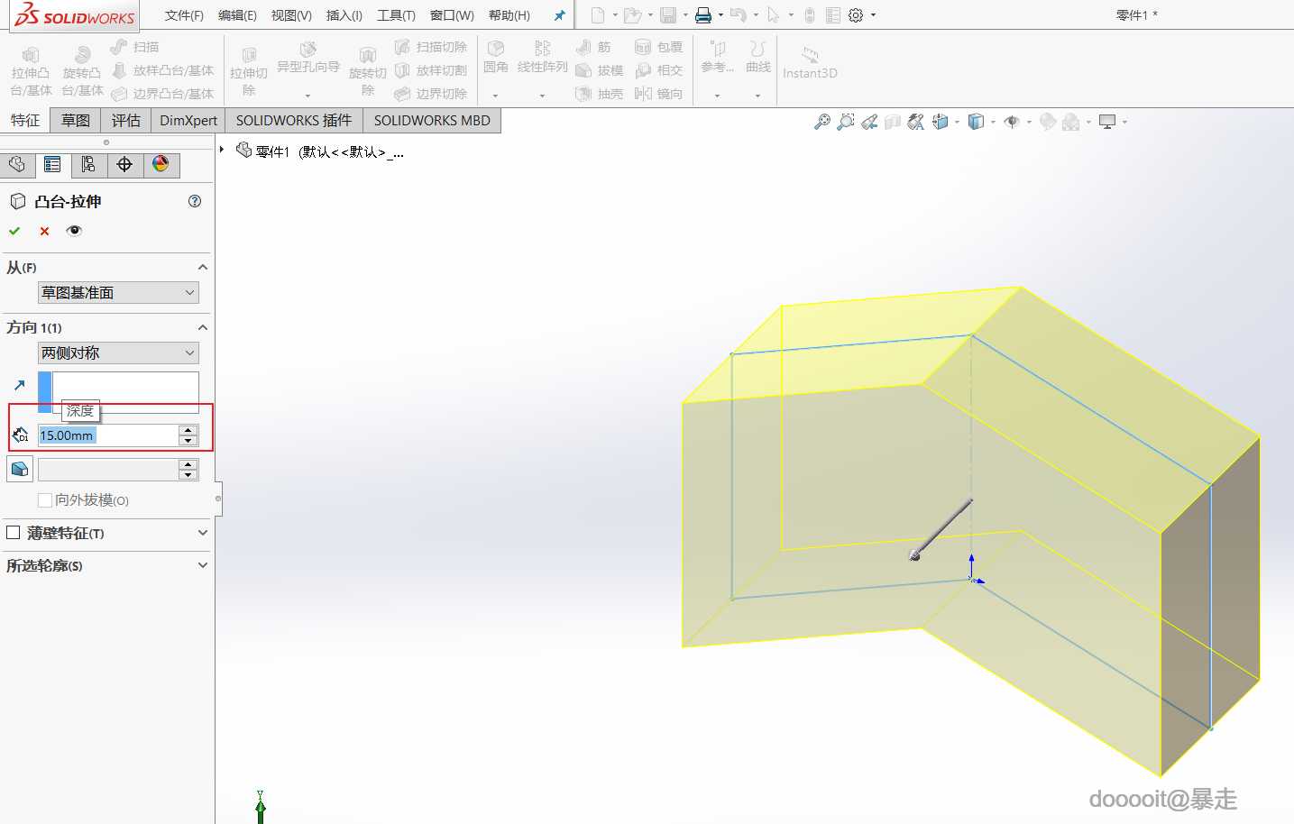Open the 编辑(E) menu
Viewport: 1294px width, 824px height.
point(237,15)
